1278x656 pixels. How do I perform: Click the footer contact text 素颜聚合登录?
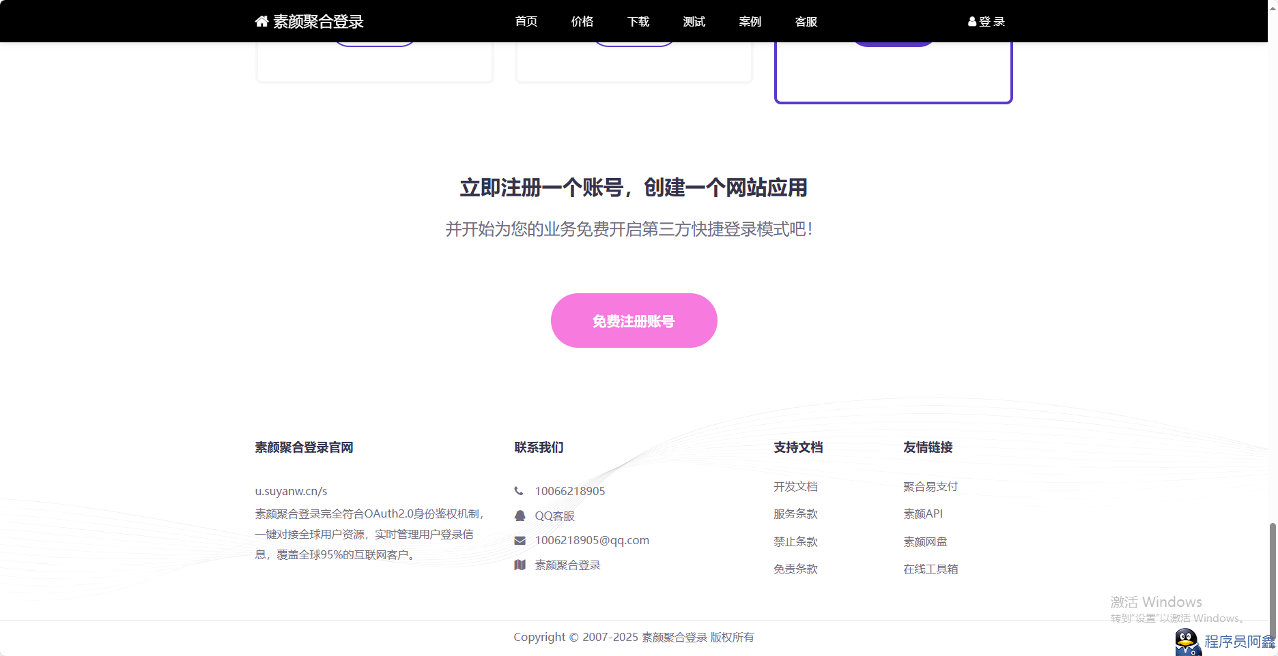point(567,565)
